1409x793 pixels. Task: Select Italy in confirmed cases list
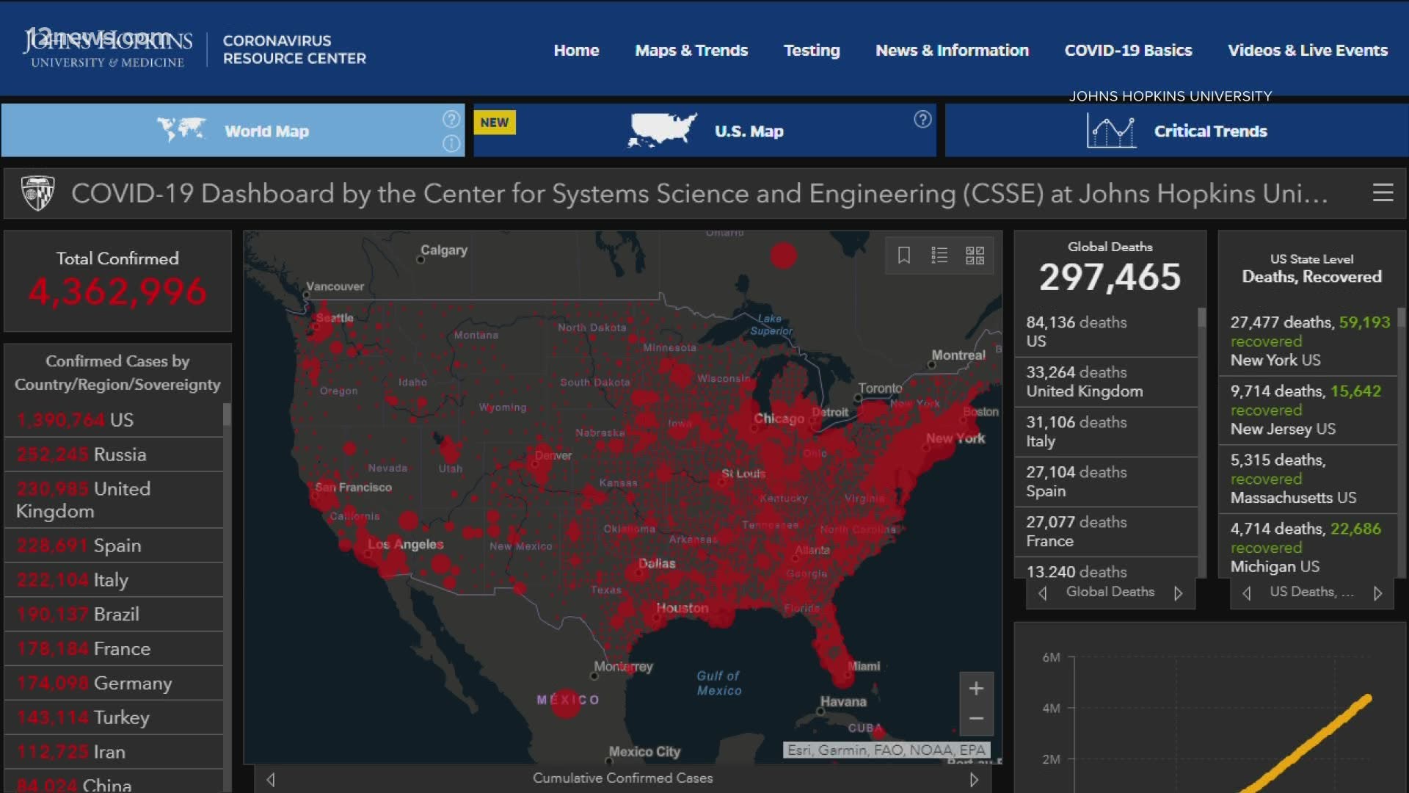click(x=114, y=580)
